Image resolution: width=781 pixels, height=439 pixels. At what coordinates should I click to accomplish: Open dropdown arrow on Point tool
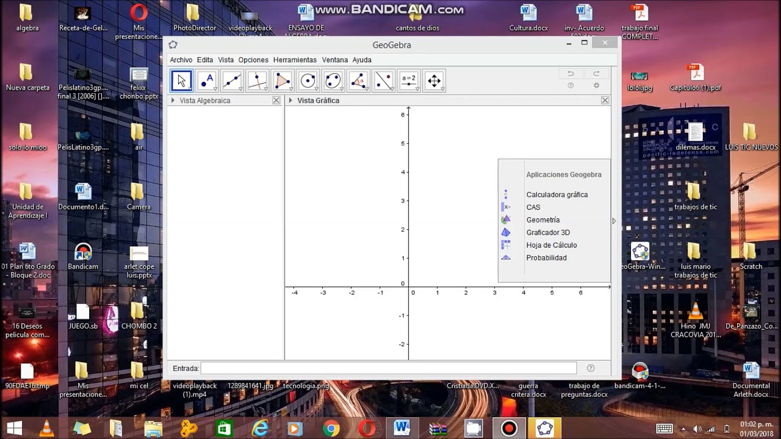coord(215,90)
